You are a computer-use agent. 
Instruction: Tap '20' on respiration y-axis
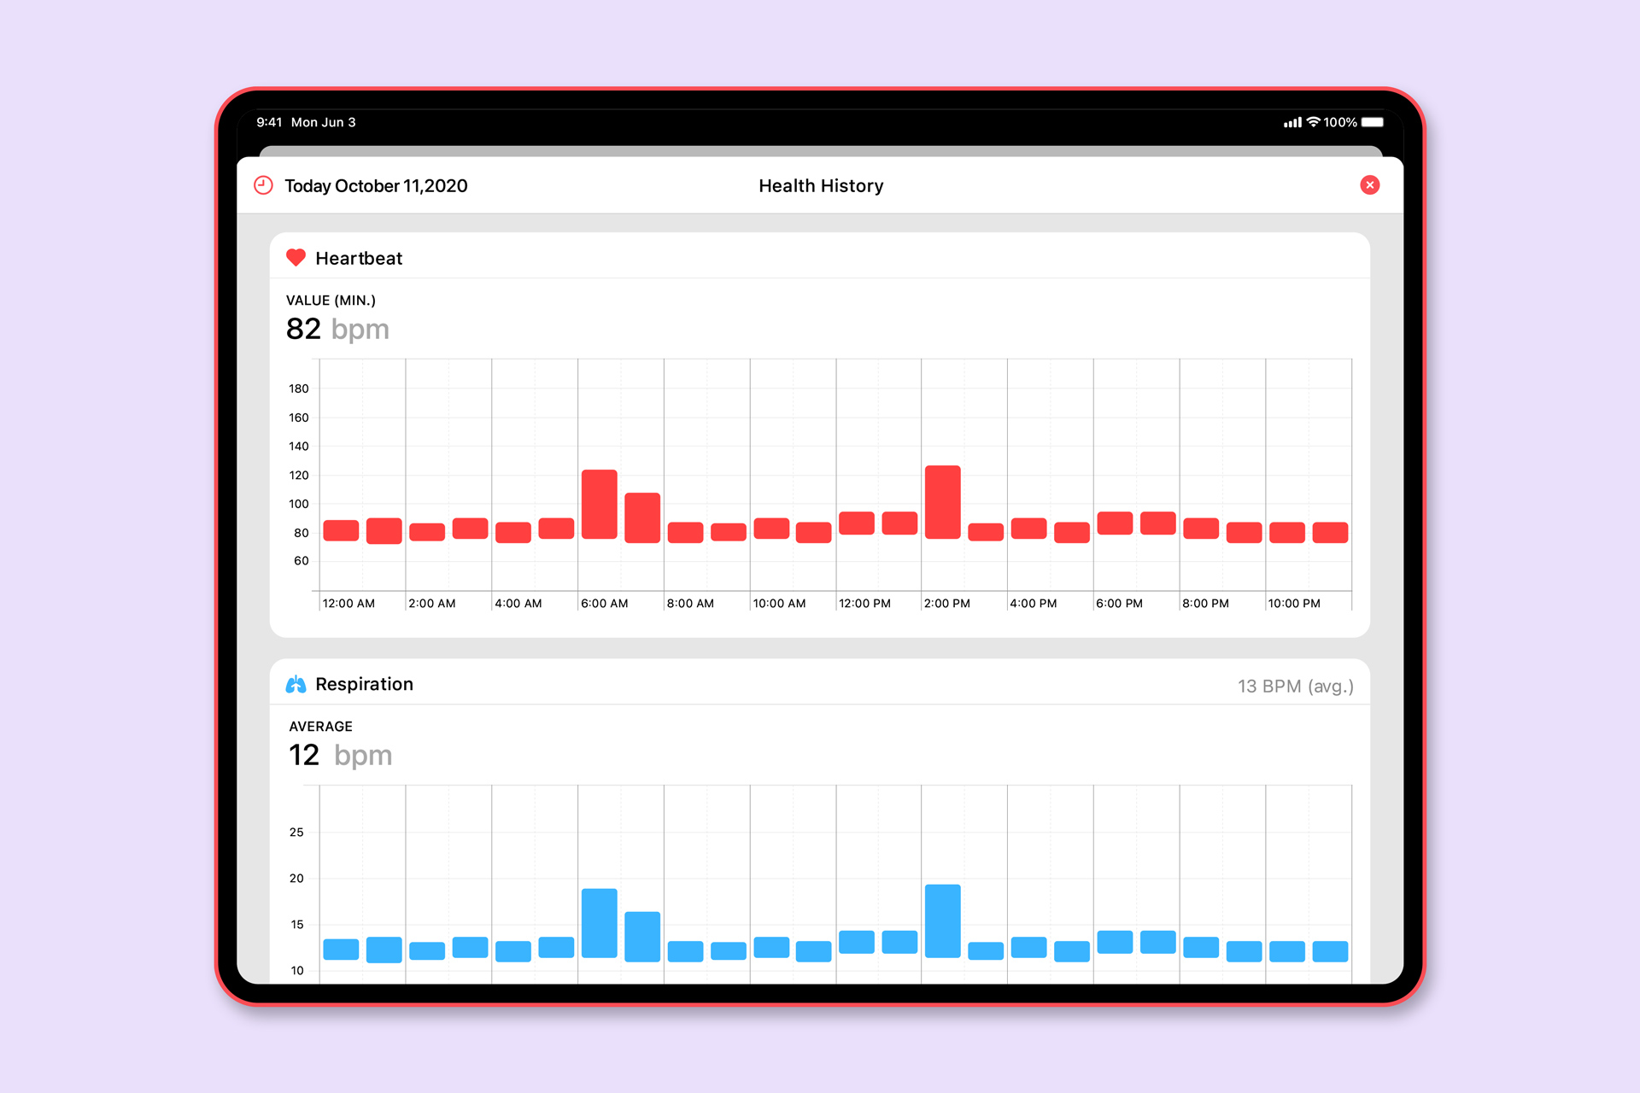[x=296, y=879]
